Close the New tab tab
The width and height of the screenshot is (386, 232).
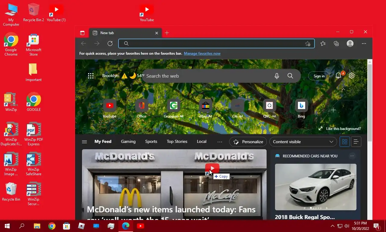click(157, 33)
